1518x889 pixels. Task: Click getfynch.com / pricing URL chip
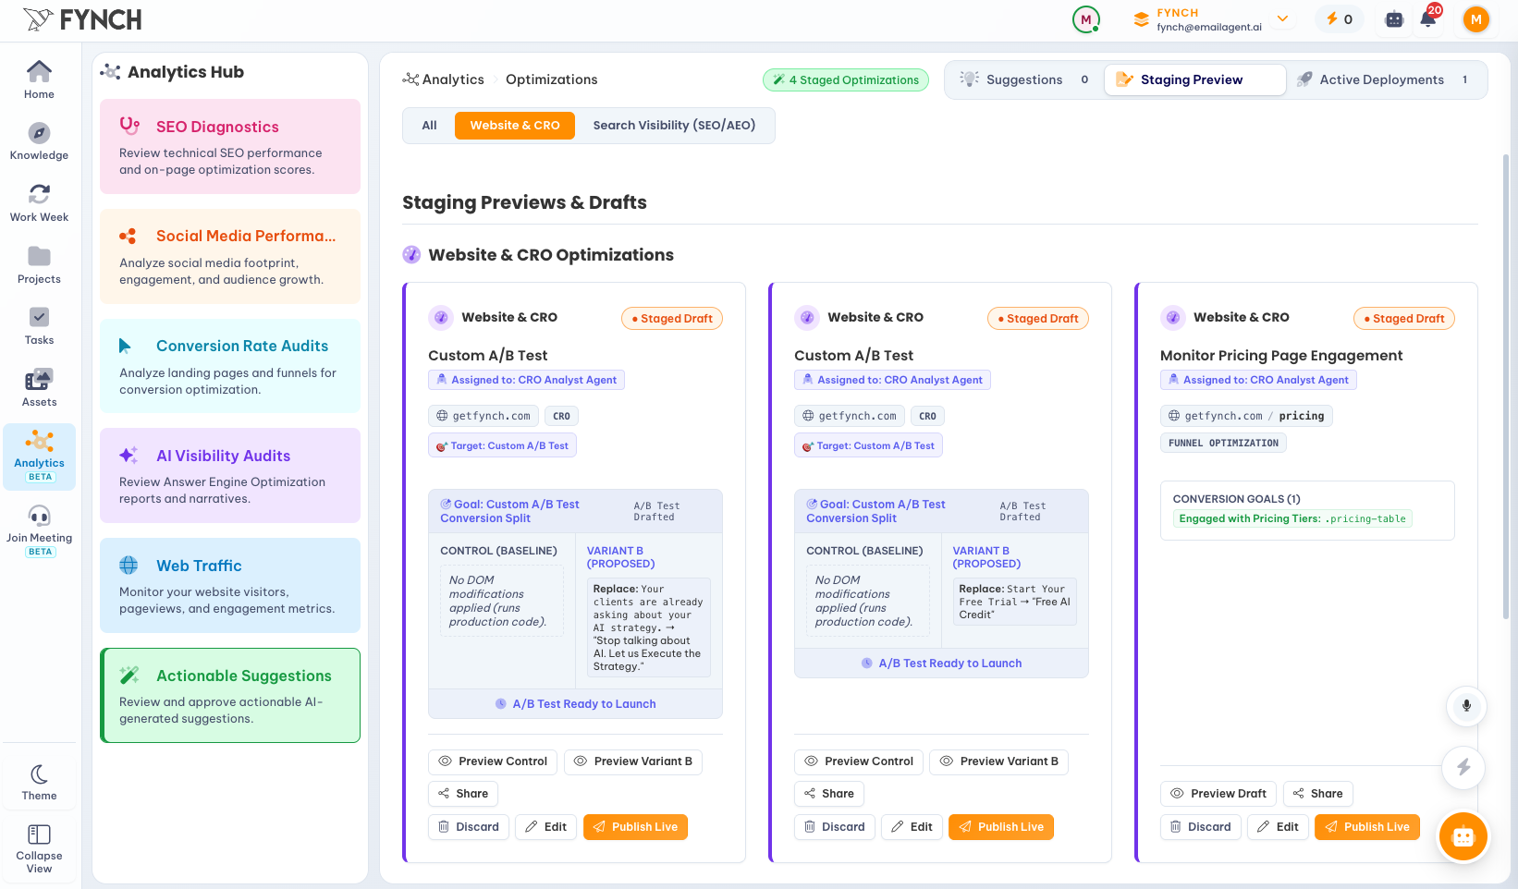tap(1246, 416)
